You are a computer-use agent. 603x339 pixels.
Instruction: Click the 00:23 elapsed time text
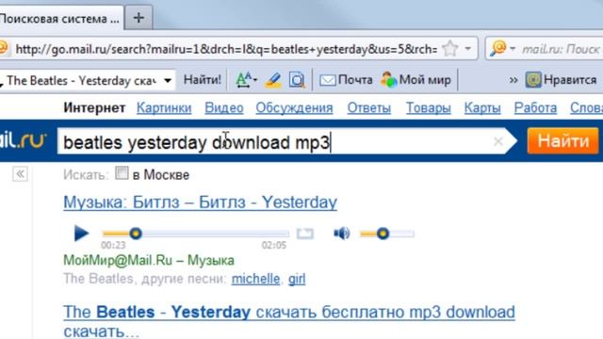[113, 245]
